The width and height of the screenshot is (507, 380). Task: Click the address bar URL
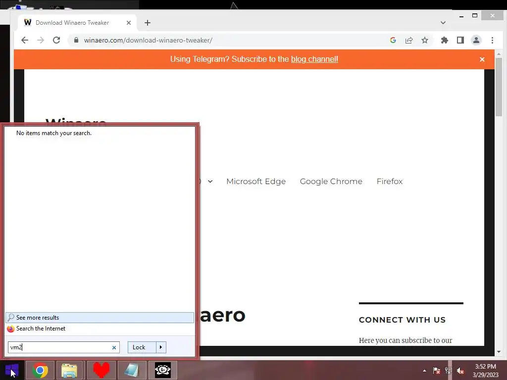pos(148,41)
